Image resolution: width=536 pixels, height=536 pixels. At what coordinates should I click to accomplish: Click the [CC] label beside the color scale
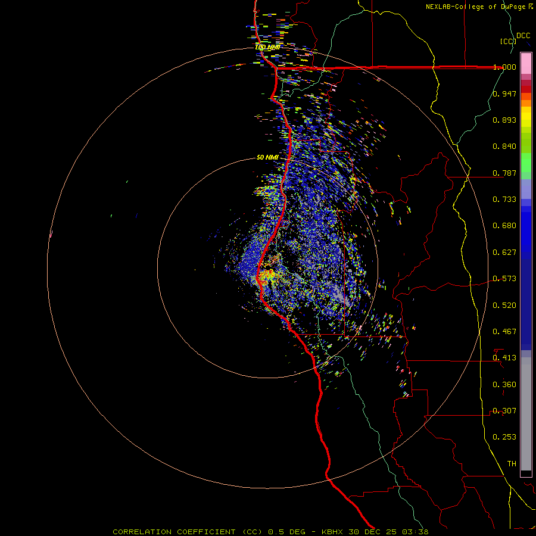508,41
